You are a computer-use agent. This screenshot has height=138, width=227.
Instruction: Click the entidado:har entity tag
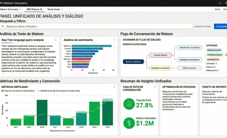(213, 59)
